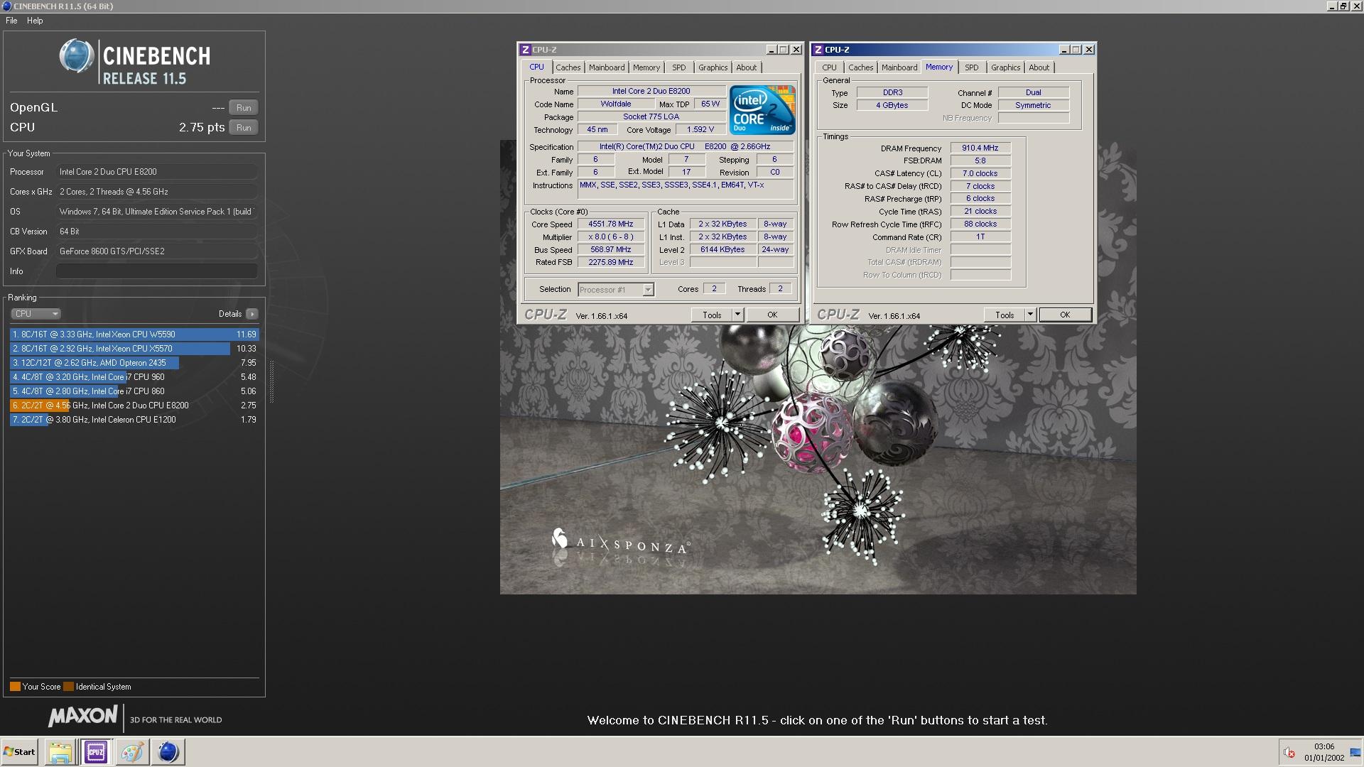Select ranking row Intel Xeon CPU W5590
This screenshot has width=1364, height=767.
point(134,334)
